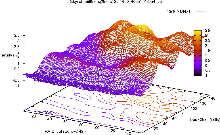Click the 140 tick on the Dec Offset axis
The image size is (220, 135).
(x=212, y=98)
